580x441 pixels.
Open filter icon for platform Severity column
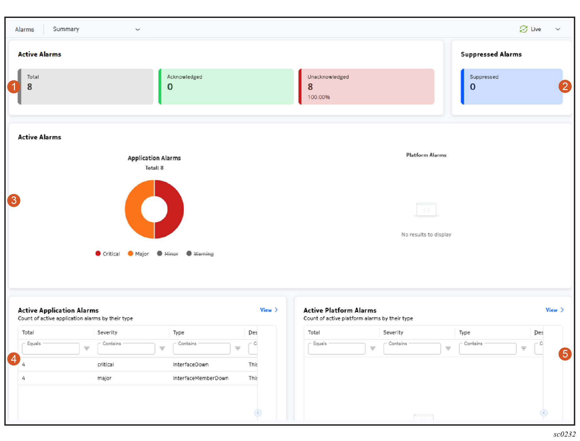coord(448,348)
